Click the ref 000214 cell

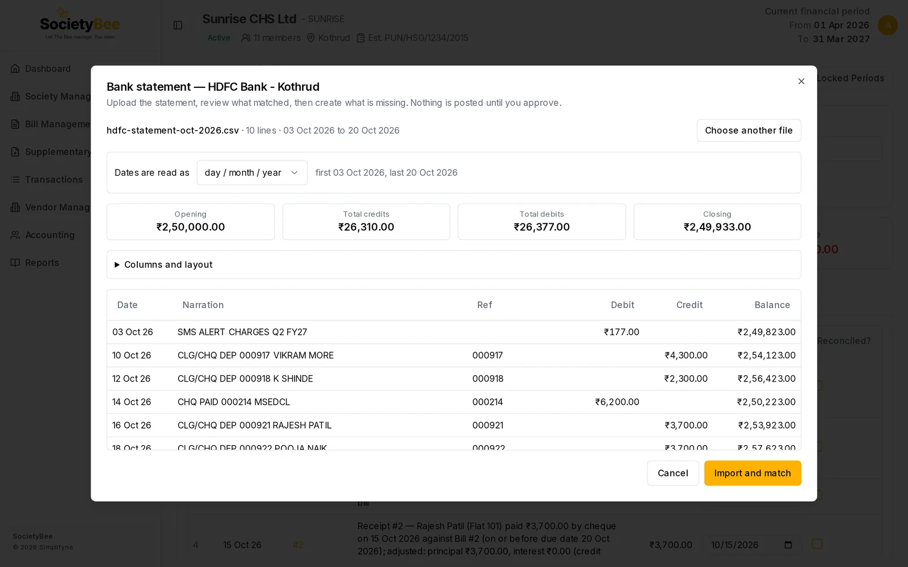click(x=487, y=402)
